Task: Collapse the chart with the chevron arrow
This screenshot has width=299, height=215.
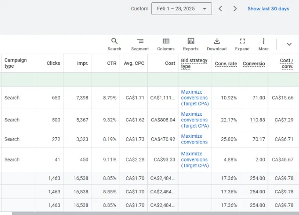Action: pyautogui.click(x=289, y=44)
